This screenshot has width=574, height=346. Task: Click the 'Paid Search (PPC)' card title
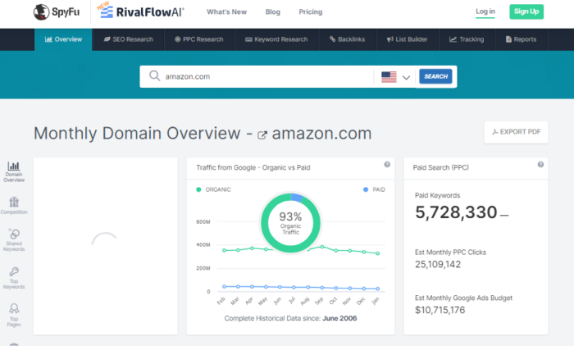pyautogui.click(x=441, y=167)
